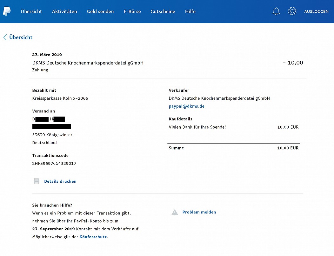This screenshot has height=256, width=334.
Task: Click the Versand an heading
Action: (43, 111)
